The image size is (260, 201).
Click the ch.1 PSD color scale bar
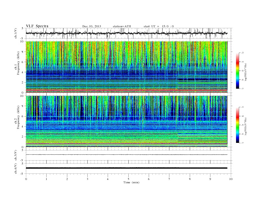pyautogui.click(x=238, y=71)
